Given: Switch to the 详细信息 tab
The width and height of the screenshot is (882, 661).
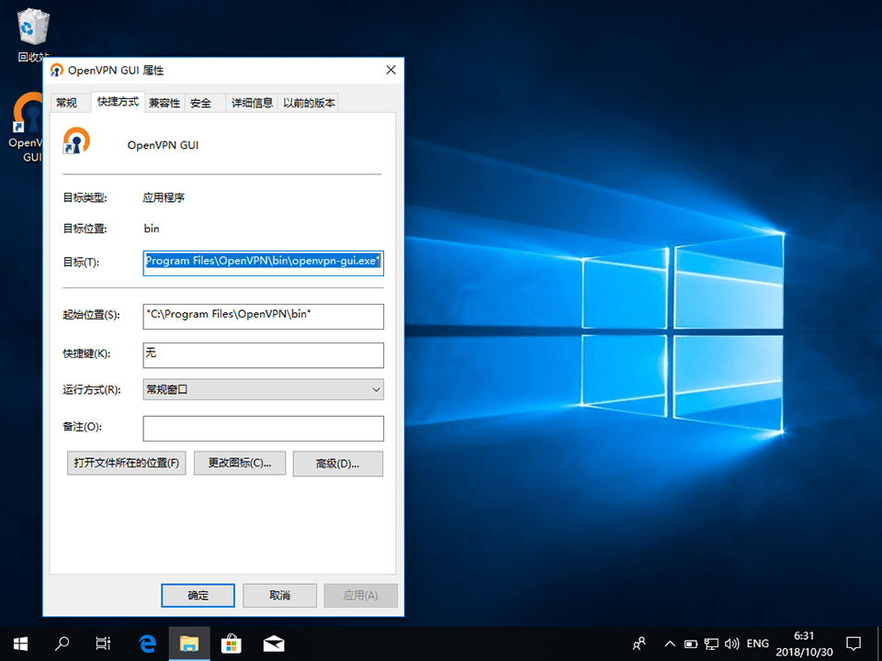Looking at the screenshot, I should (x=252, y=103).
